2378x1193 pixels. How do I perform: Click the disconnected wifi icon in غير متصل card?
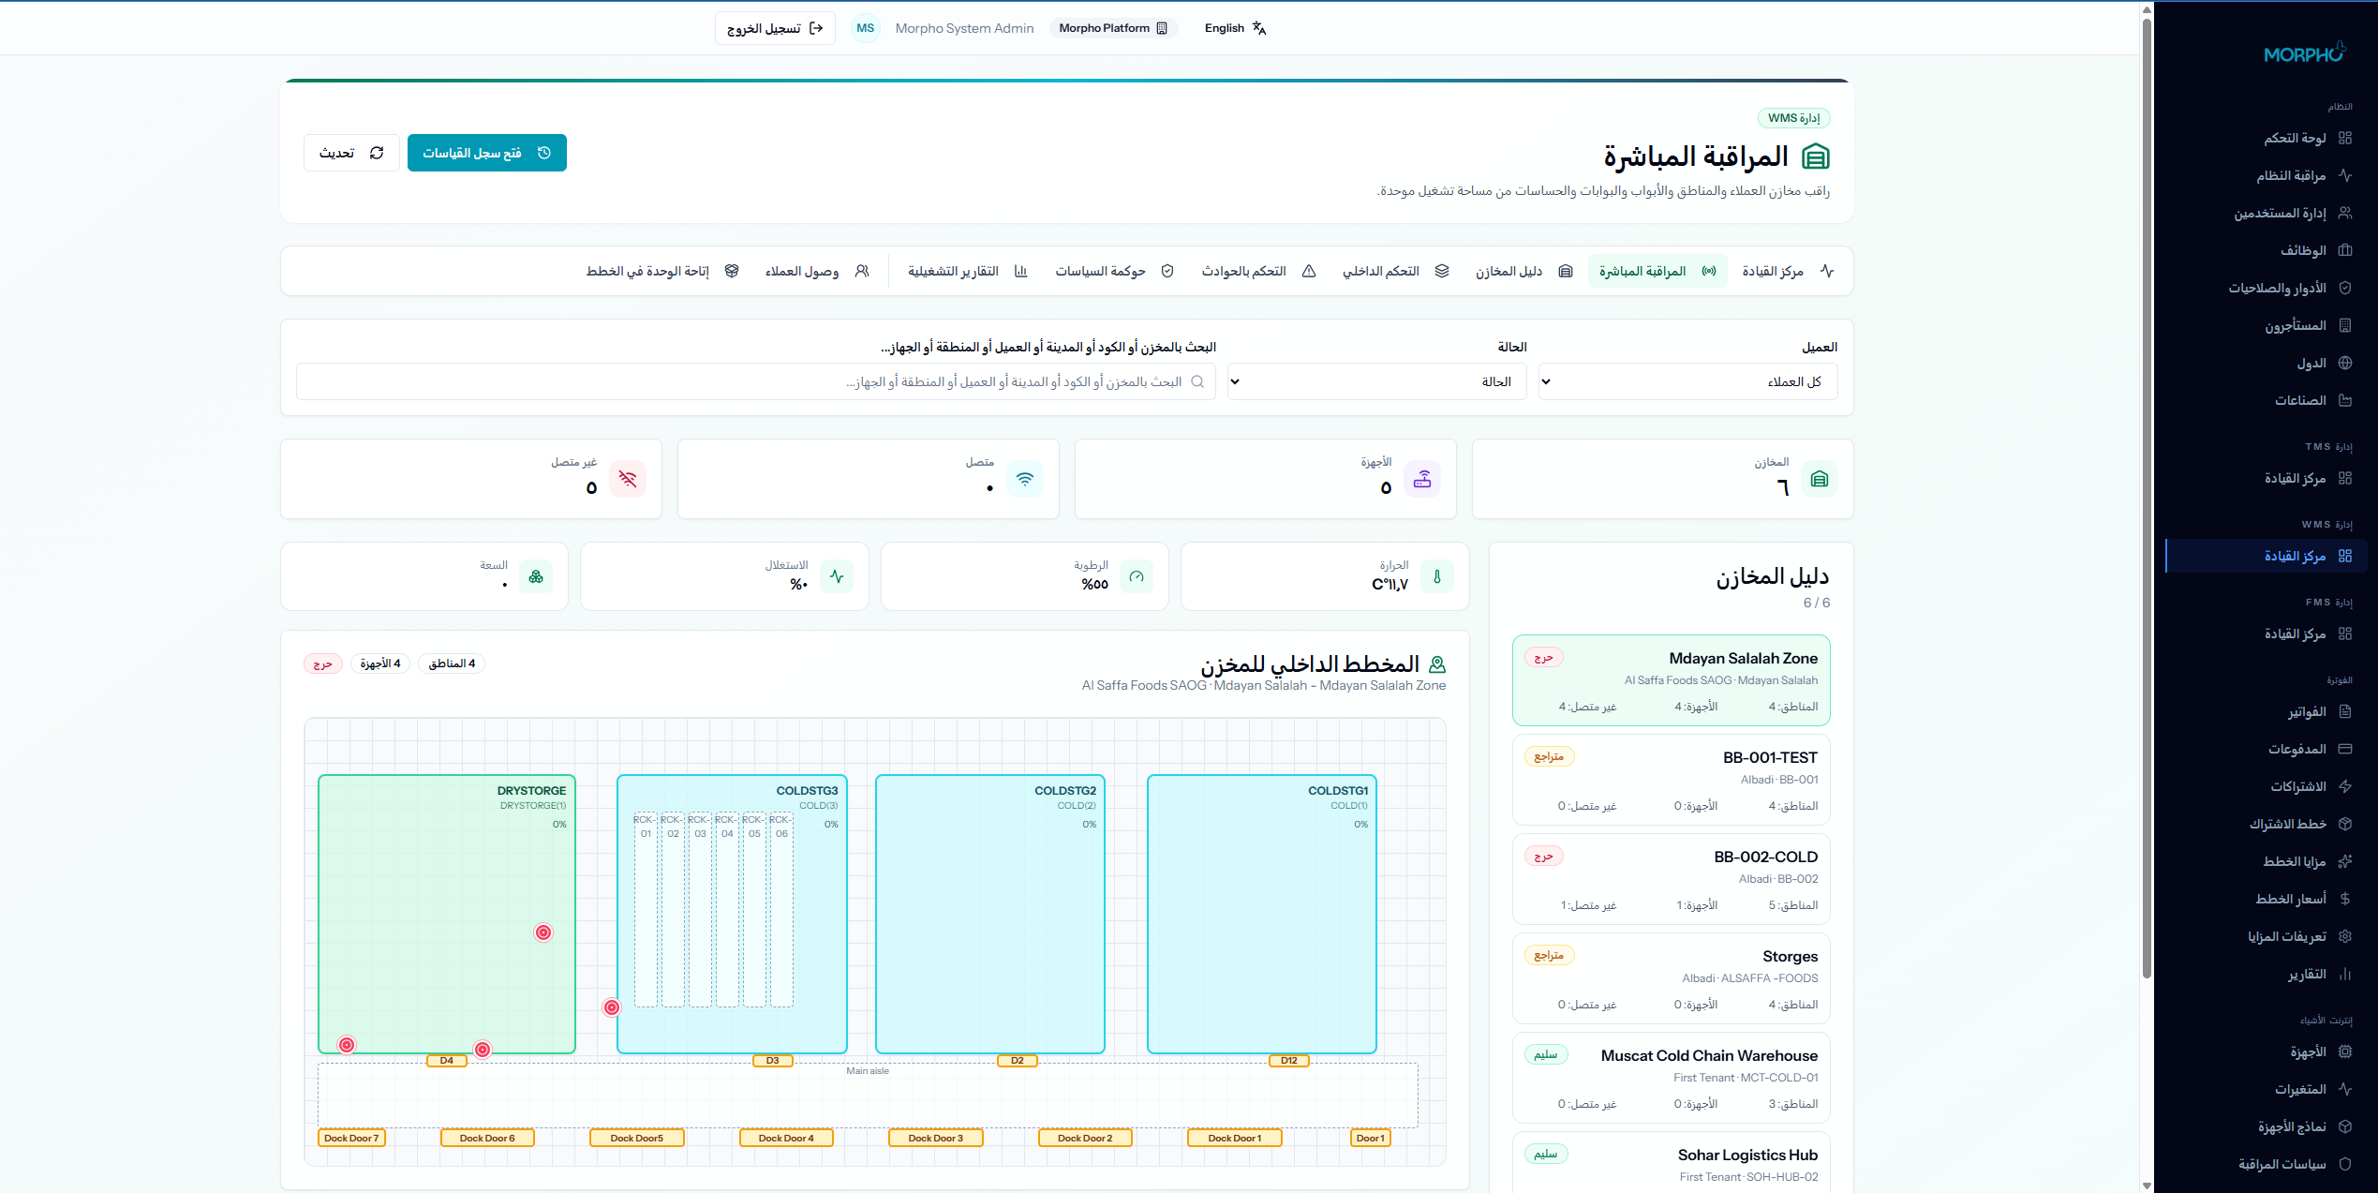(628, 479)
